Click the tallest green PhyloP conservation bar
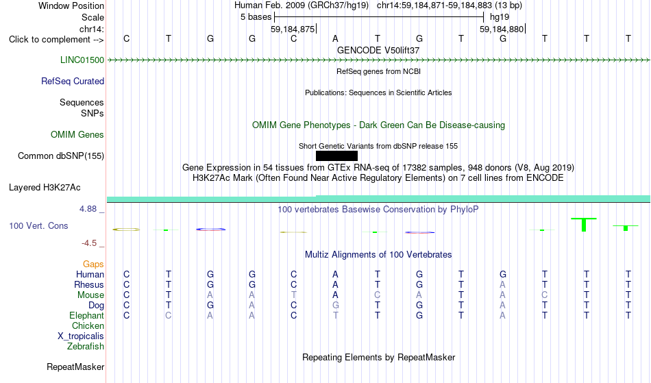Image resolution: width=651 pixels, height=383 pixels. click(584, 225)
